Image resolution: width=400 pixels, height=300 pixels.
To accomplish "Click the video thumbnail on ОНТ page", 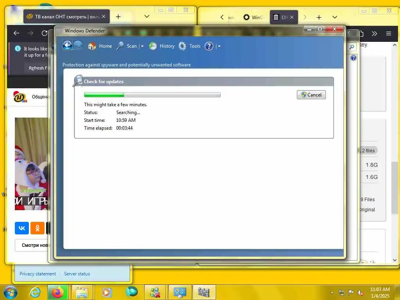I will [31, 164].
